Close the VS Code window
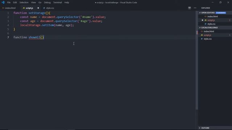The width and height of the screenshot is (232, 130). click(228, 3)
